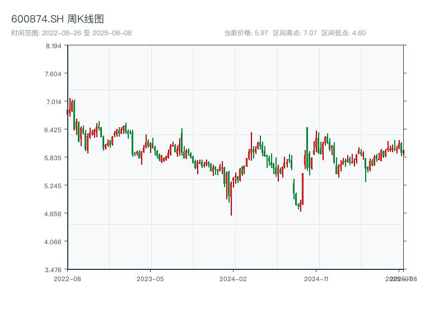Screen dimensions: 448x336
Task: Click the 当前价格 5.97 label
Action: click(x=246, y=33)
